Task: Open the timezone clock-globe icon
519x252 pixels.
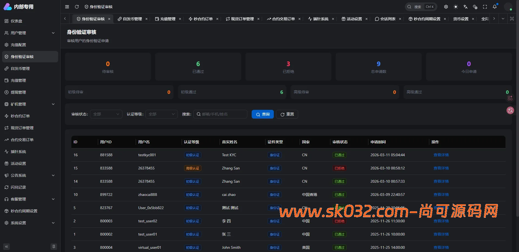Action: pyautogui.click(x=475, y=7)
